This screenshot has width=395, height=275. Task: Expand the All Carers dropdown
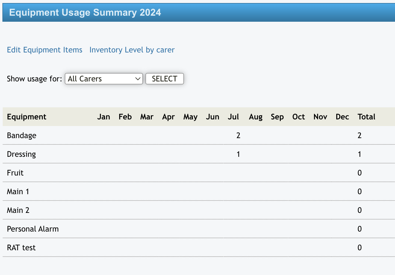coord(104,79)
